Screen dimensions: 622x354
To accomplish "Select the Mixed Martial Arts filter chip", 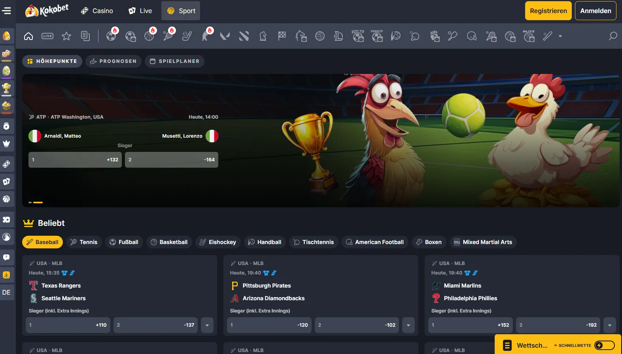I will click(x=483, y=242).
